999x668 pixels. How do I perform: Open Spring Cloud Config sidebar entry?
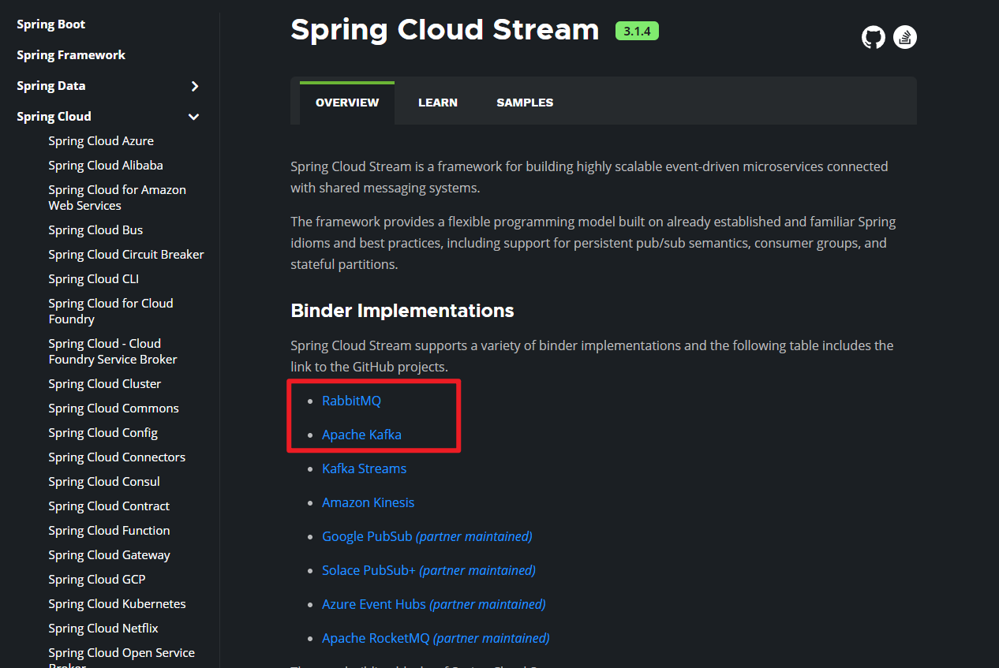[103, 433]
